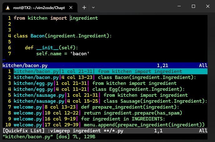Open a new terminal tab with plus
This screenshot has width=215, height=142.
tap(84, 7)
